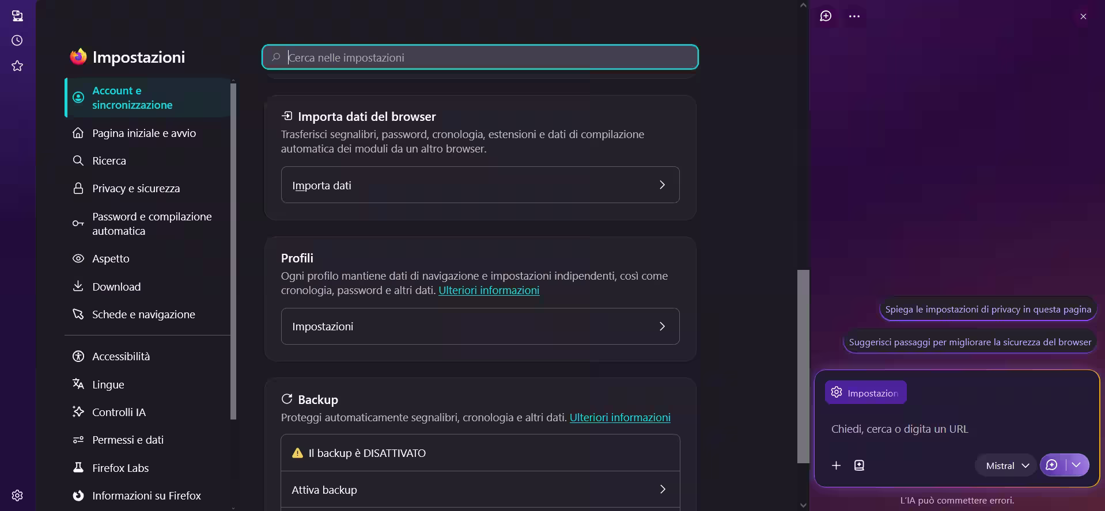The image size is (1105, 511).
Task: Click Attiva backup button
Action: click(480, 489)
